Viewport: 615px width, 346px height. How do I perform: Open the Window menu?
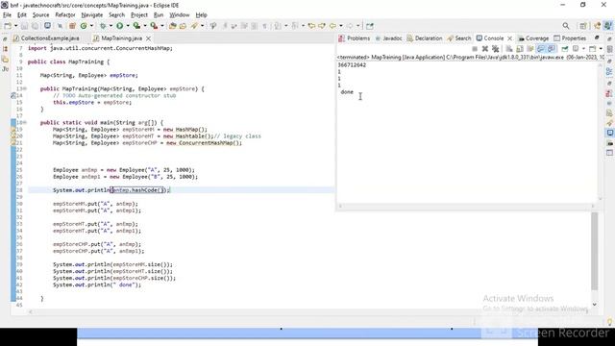point(180,15)
